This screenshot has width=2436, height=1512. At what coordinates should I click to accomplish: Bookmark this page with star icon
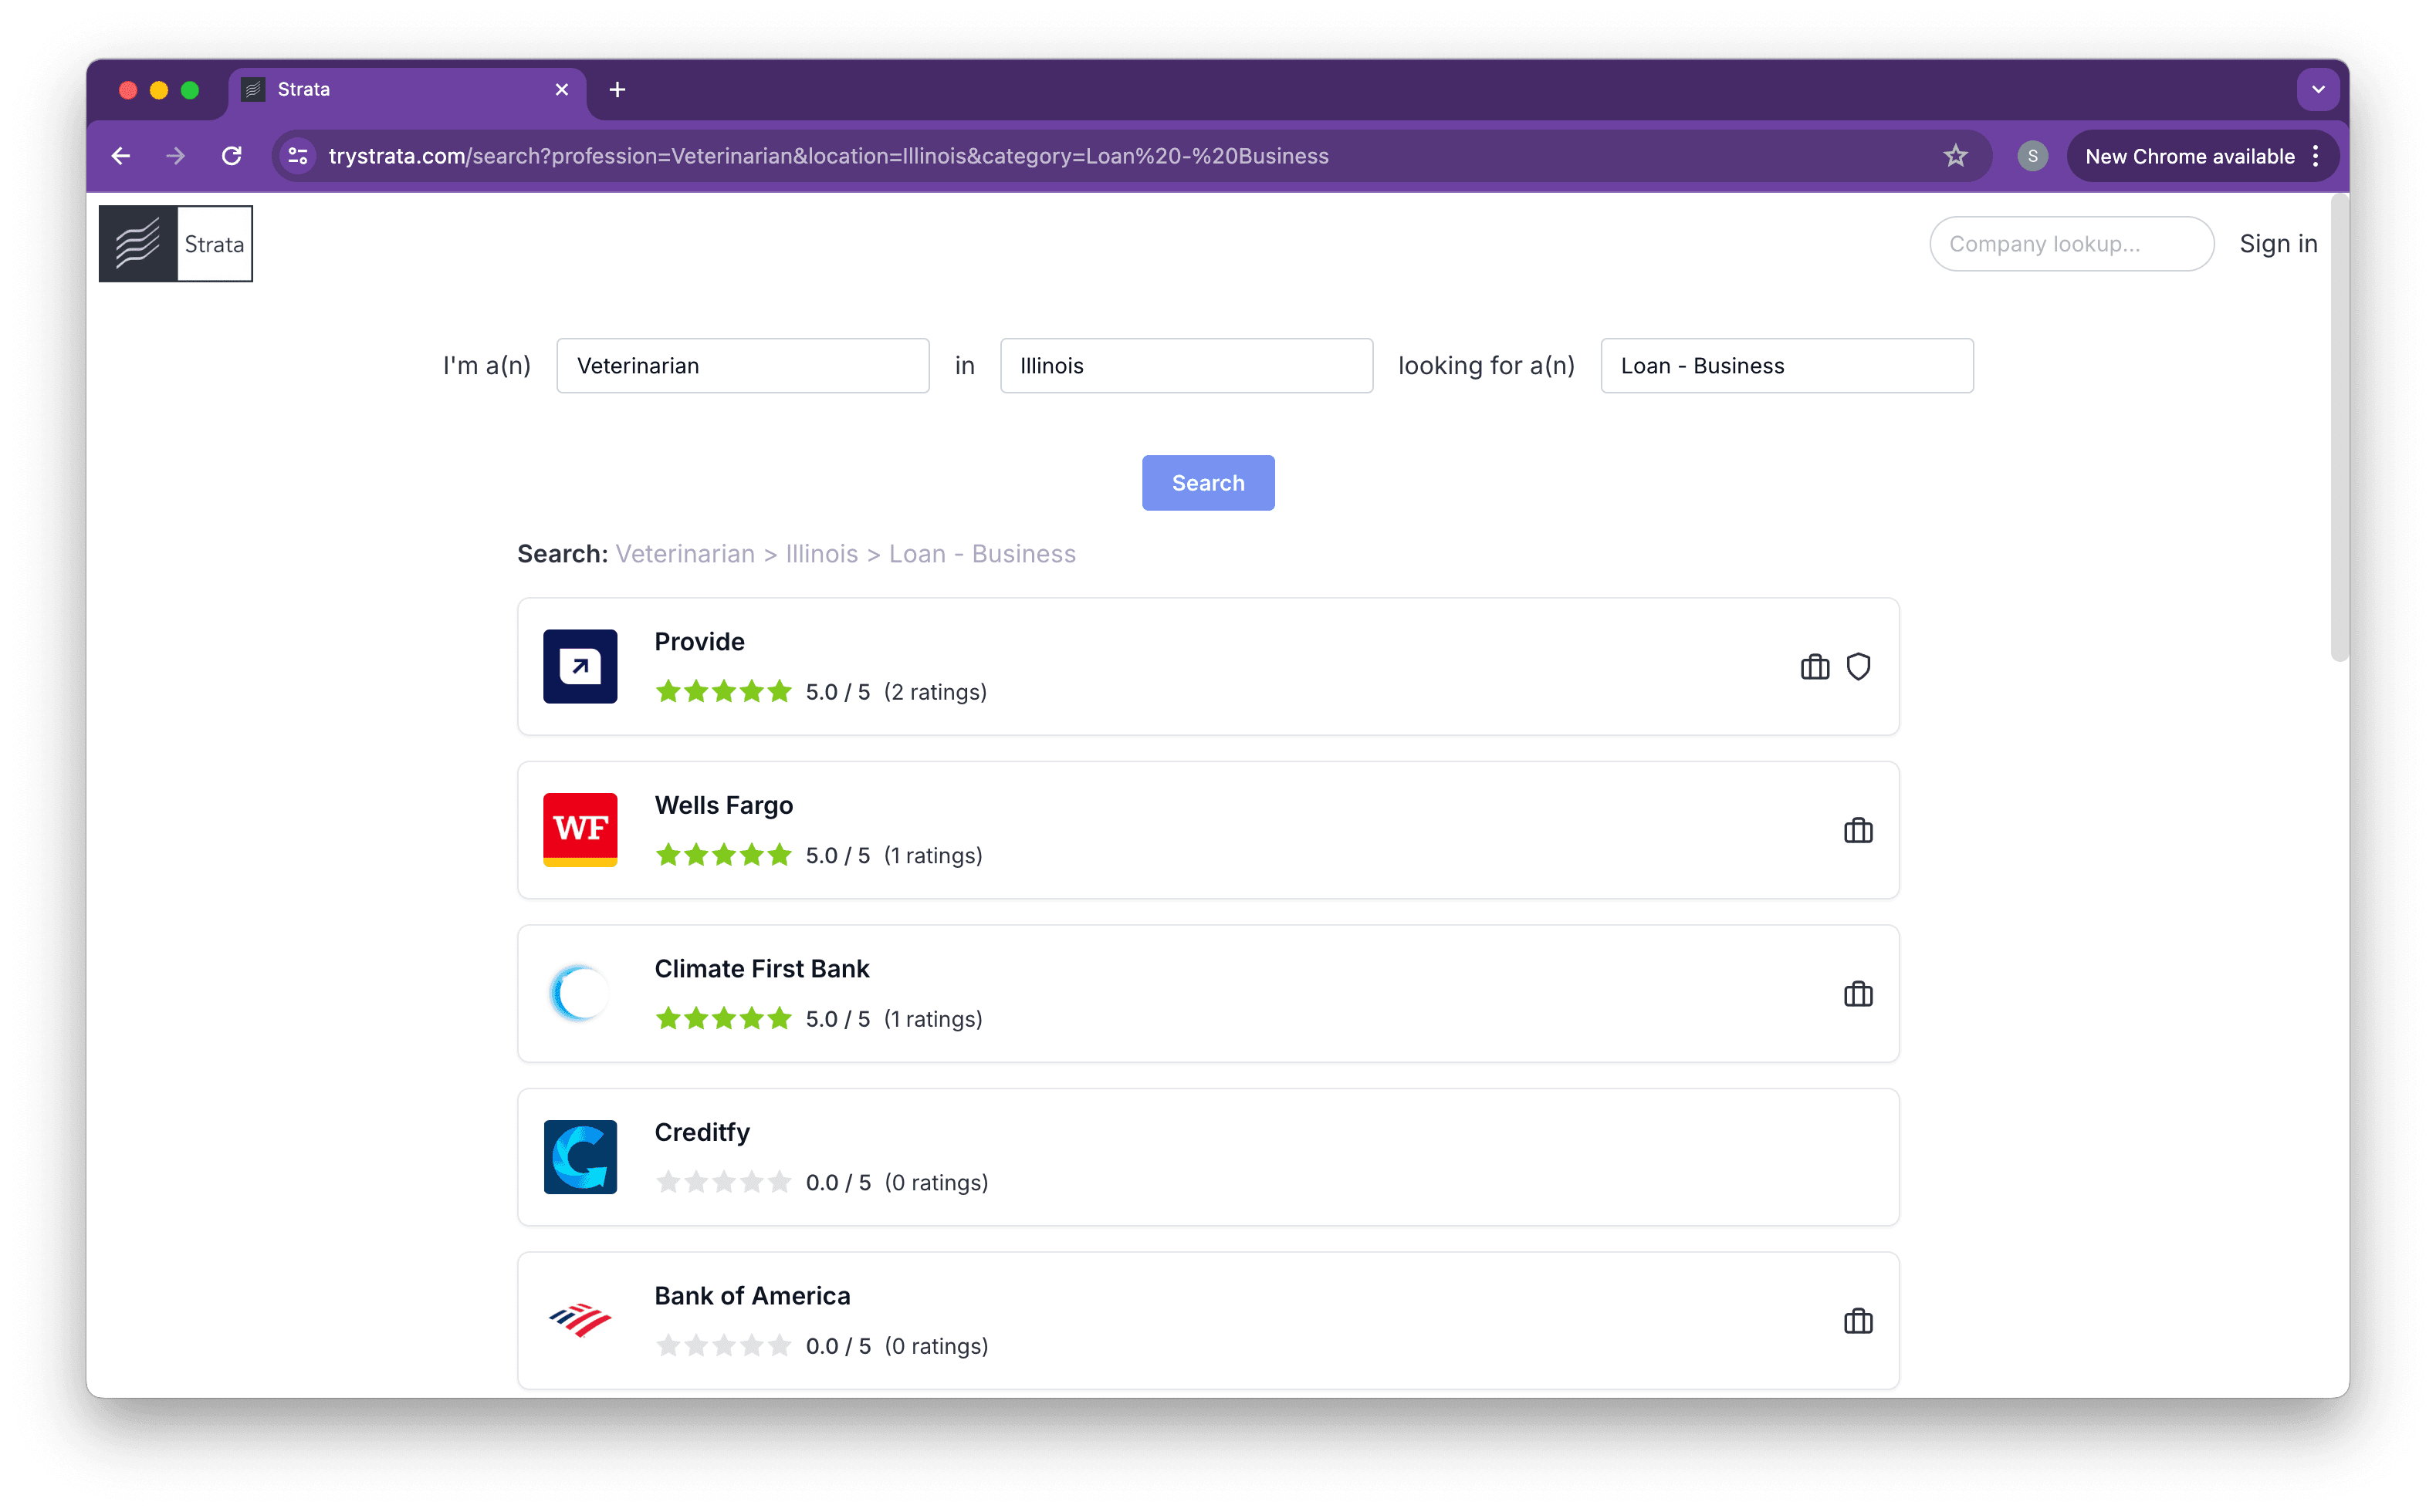[x=1956, y=156]
